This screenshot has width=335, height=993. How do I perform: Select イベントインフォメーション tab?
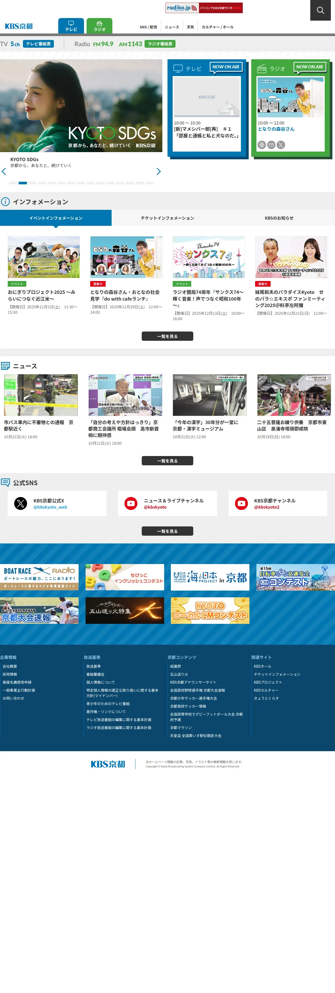tap(56, 218)
